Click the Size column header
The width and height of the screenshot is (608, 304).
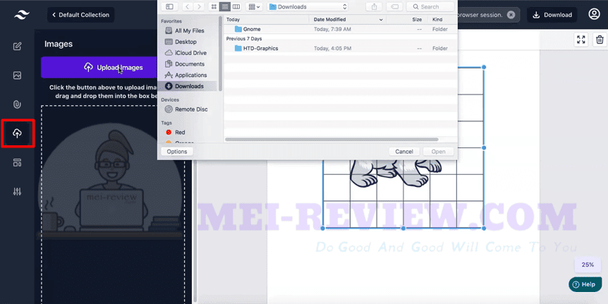point(418,19)
